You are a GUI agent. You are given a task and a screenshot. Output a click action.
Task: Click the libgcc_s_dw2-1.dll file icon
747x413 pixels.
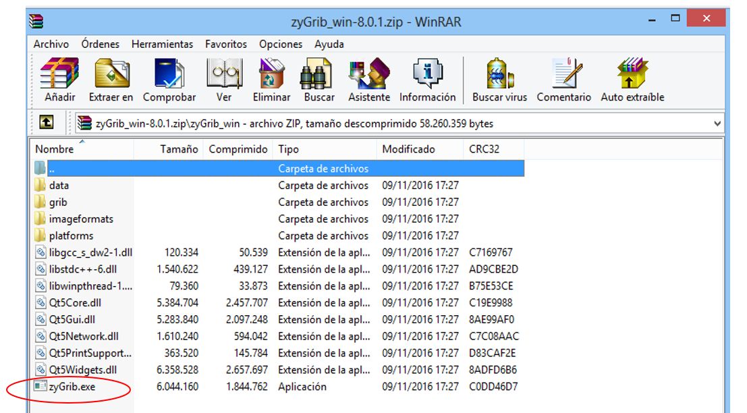(x=41, y=252)
